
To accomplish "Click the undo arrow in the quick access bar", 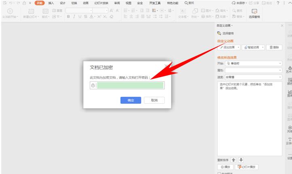I will pos(11,3).
